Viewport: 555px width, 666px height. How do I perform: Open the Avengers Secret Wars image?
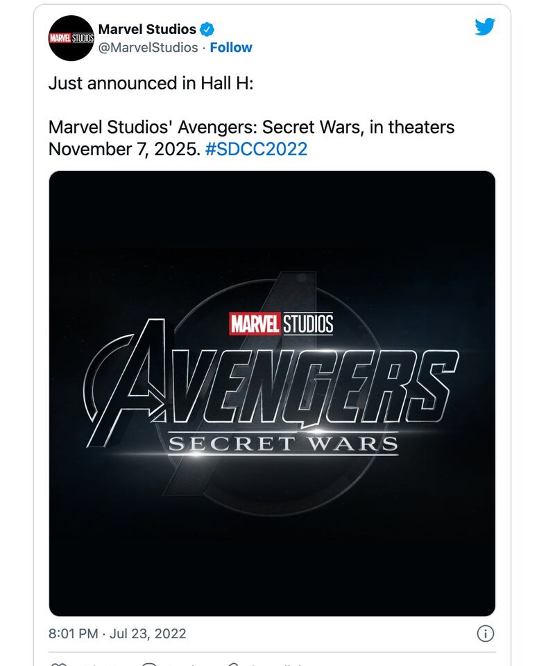click(272, 394)
